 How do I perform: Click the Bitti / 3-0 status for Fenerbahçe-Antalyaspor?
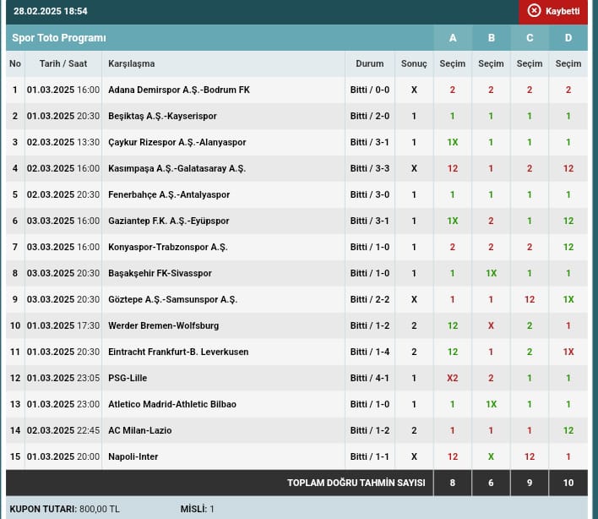pyautogui.click(x=370, y=194)
